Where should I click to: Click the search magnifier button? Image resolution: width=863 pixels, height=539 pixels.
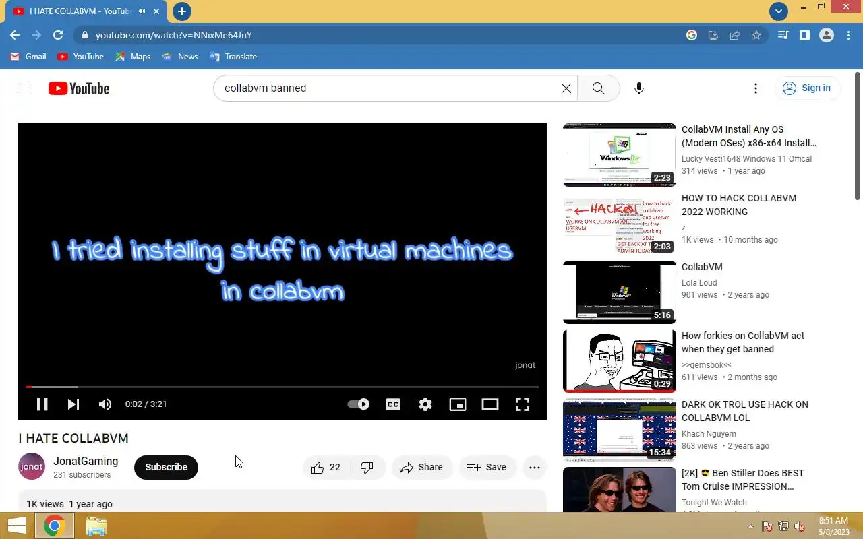click(x=598, y=88)
